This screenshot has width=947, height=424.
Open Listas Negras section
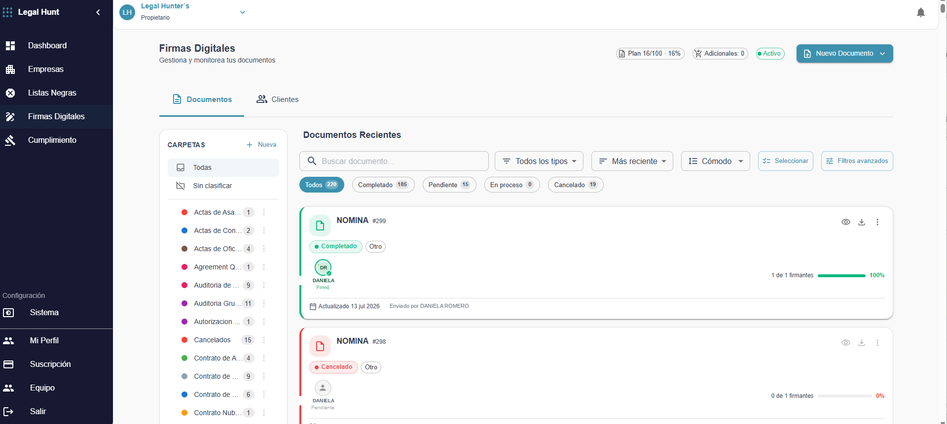pyautogui.click(x=56, y=93)
